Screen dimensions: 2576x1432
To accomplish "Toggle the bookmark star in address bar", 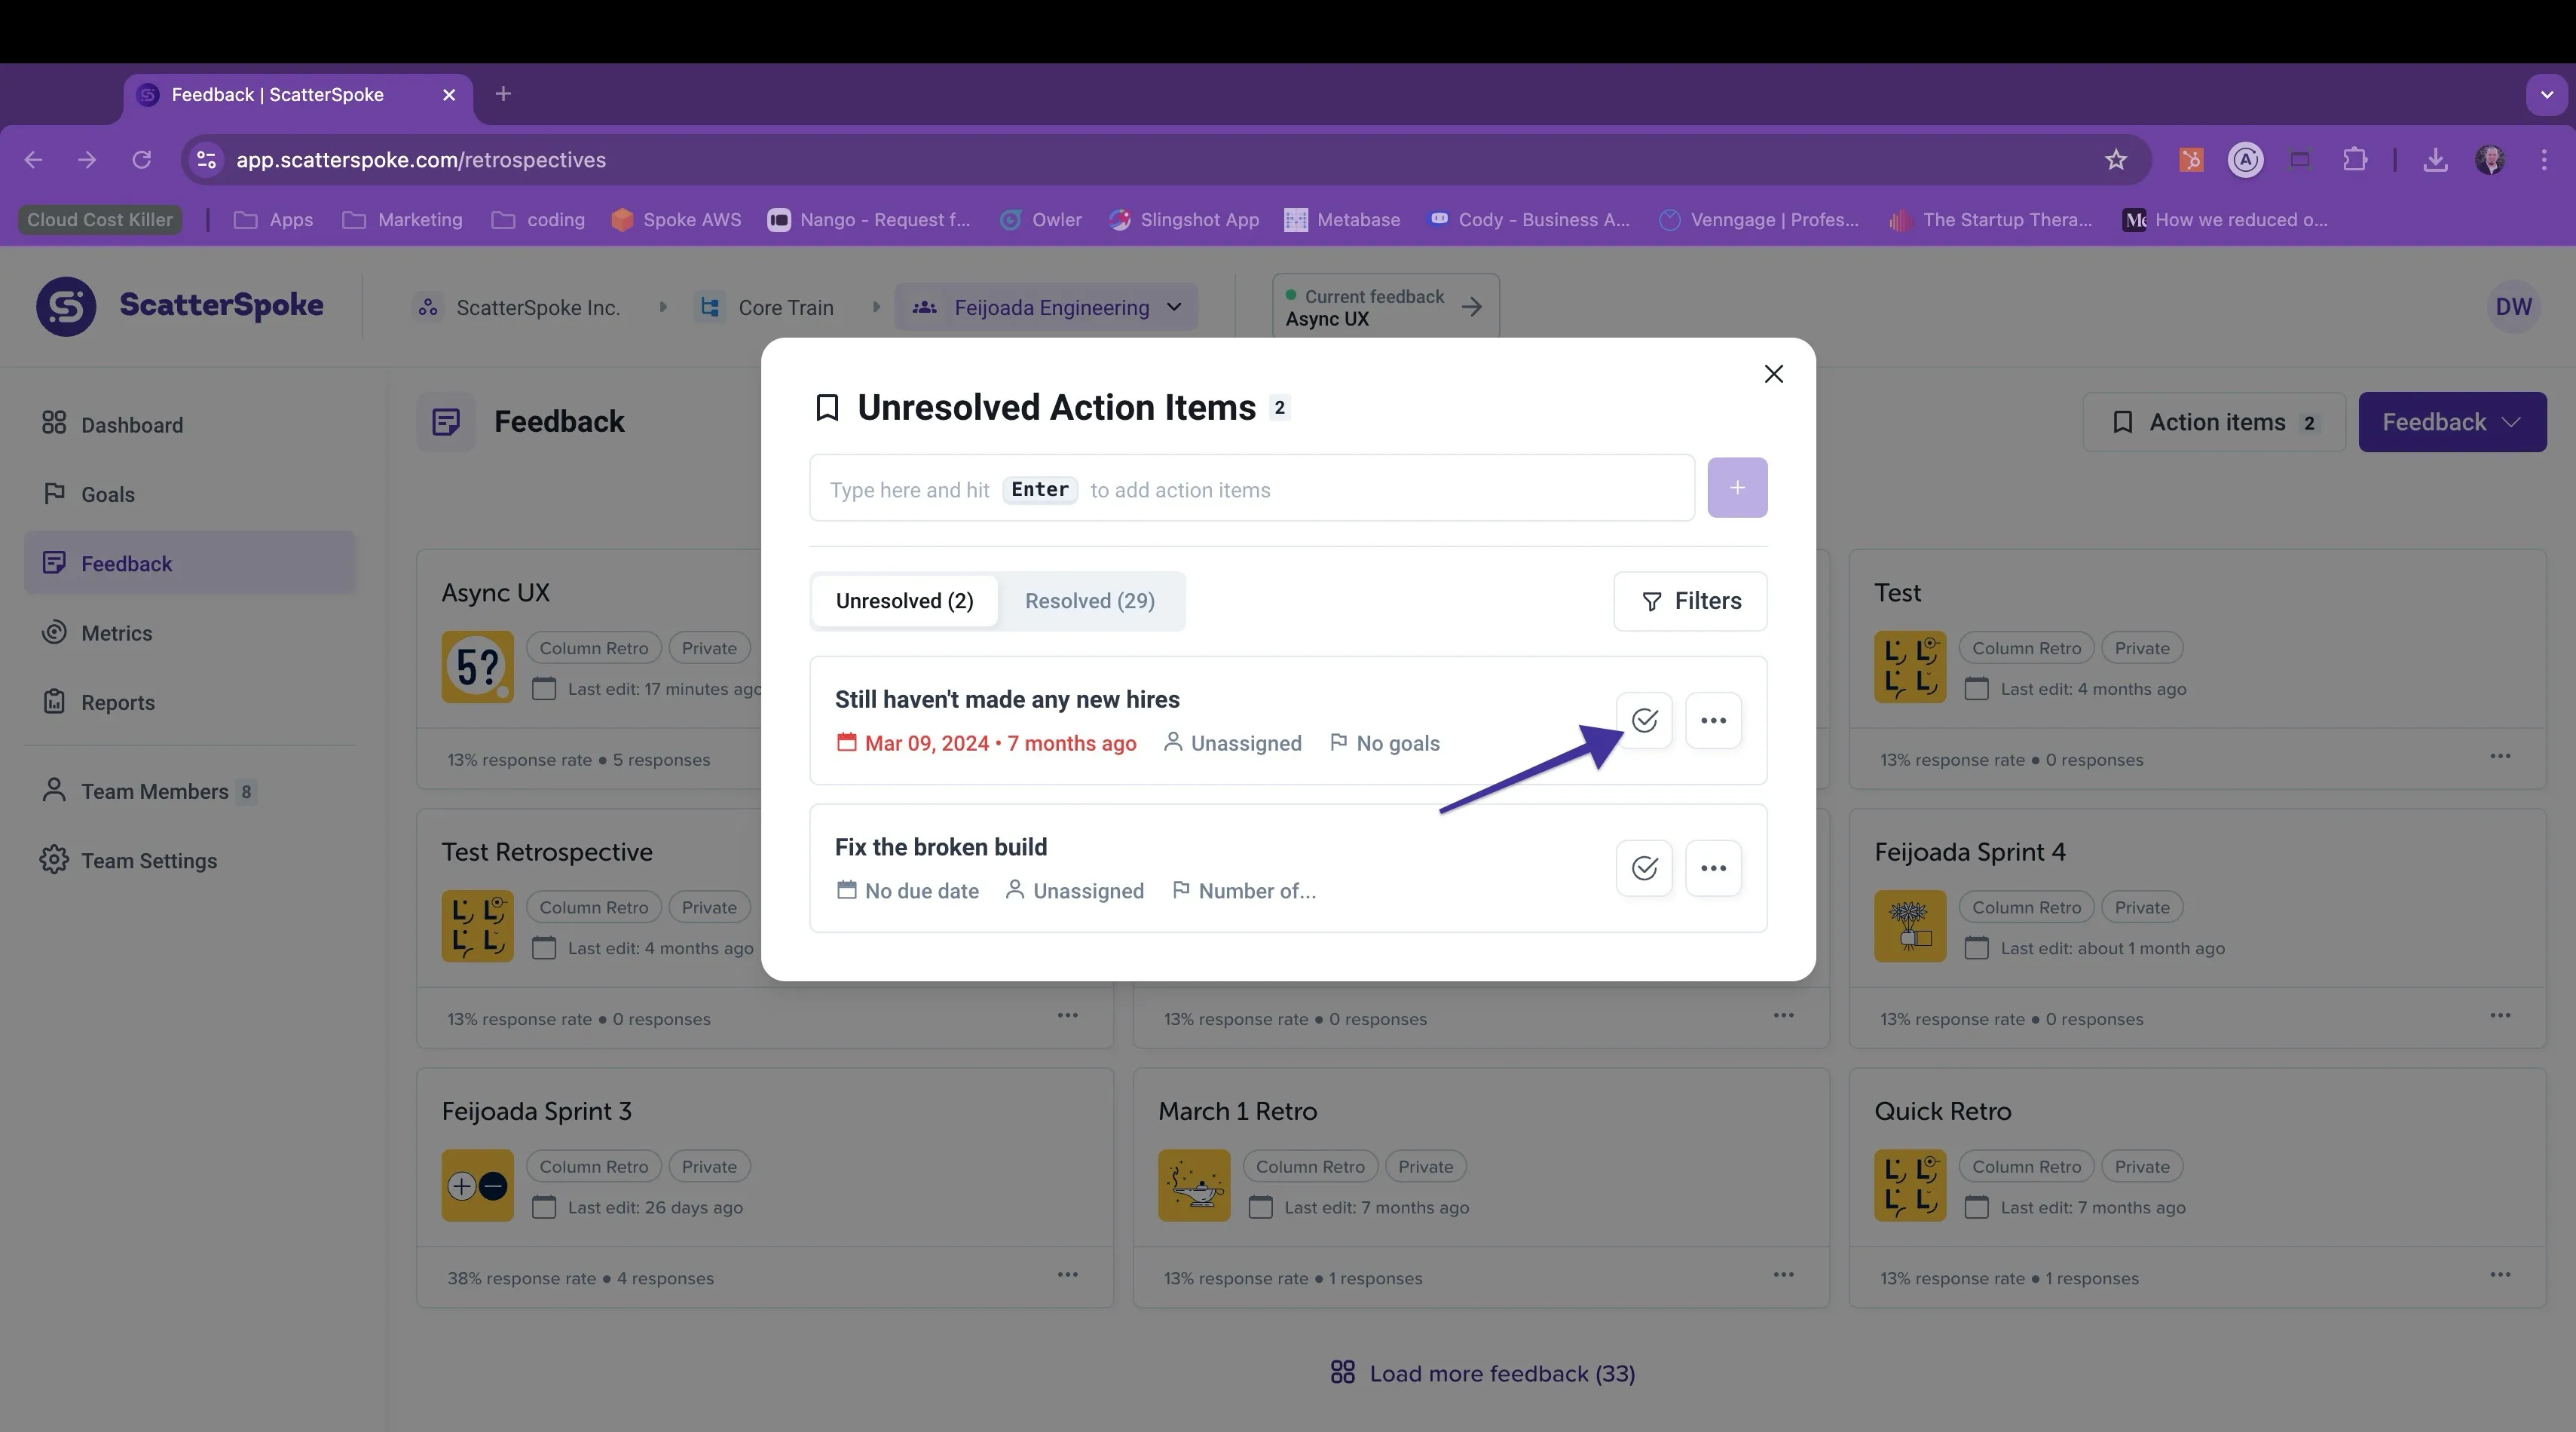I will pos(2115,160).
